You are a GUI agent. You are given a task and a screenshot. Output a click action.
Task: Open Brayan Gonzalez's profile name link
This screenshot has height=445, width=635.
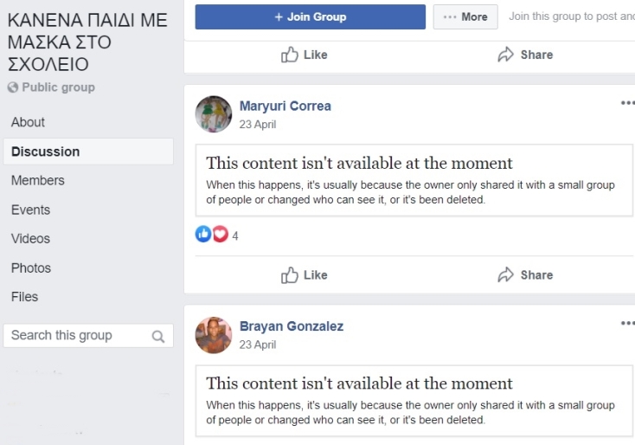292,326
